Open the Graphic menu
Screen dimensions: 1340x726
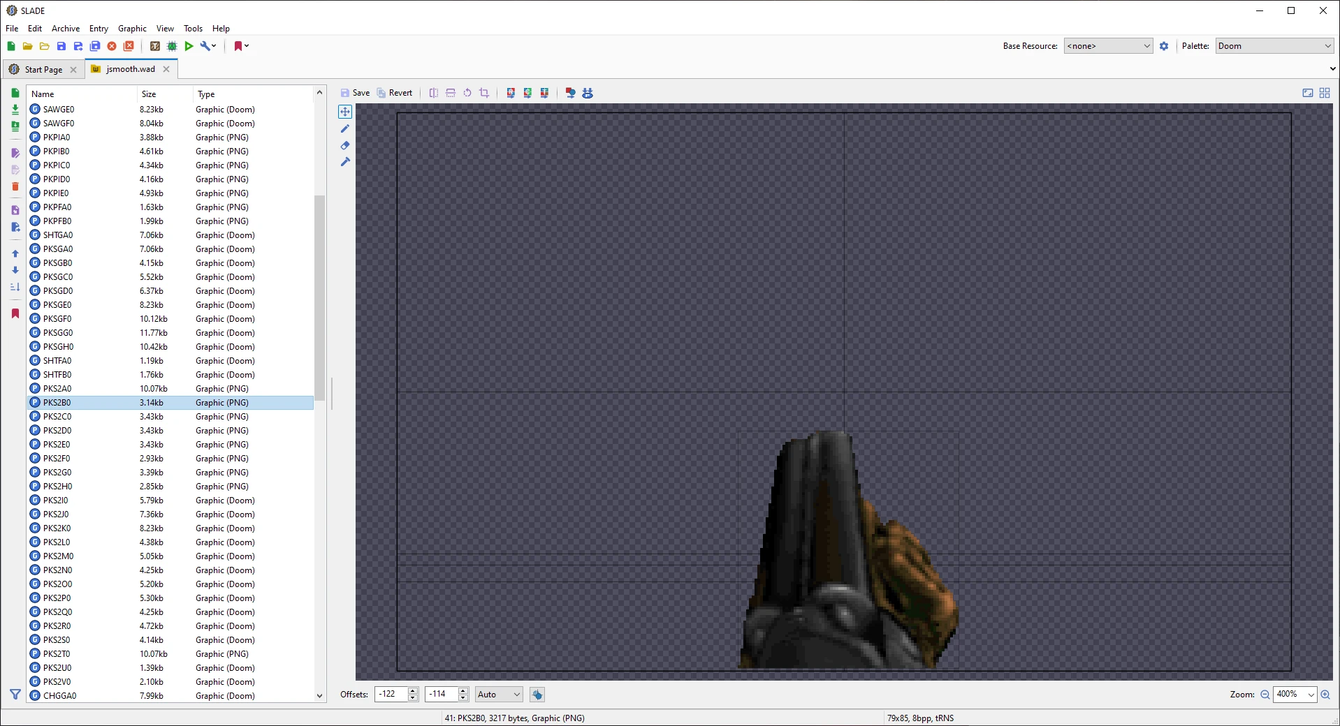click(132, 29)
